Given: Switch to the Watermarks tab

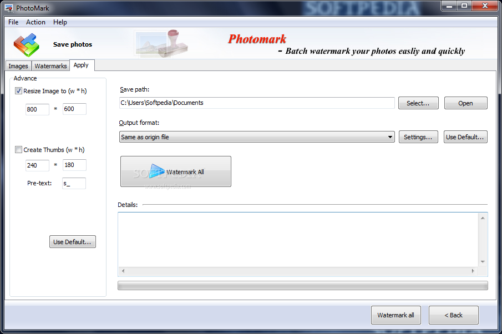Looking at the screenshot, I should (50, 66).
